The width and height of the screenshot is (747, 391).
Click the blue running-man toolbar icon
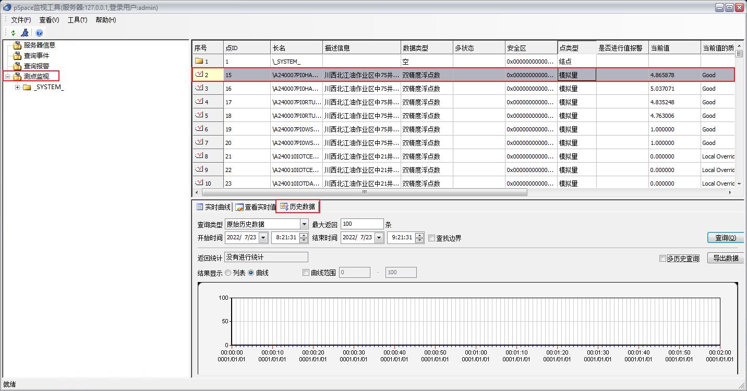click(x=25, y=33)
